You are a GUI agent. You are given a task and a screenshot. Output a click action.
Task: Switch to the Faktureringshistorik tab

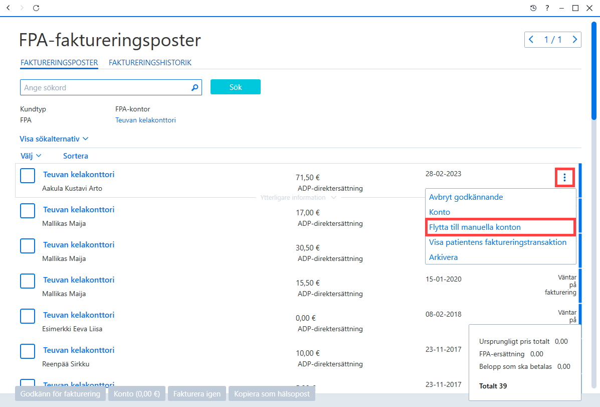click(150, 62)
